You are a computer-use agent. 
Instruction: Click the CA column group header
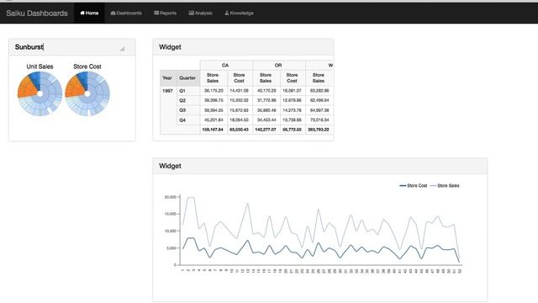tap(225, 66)
